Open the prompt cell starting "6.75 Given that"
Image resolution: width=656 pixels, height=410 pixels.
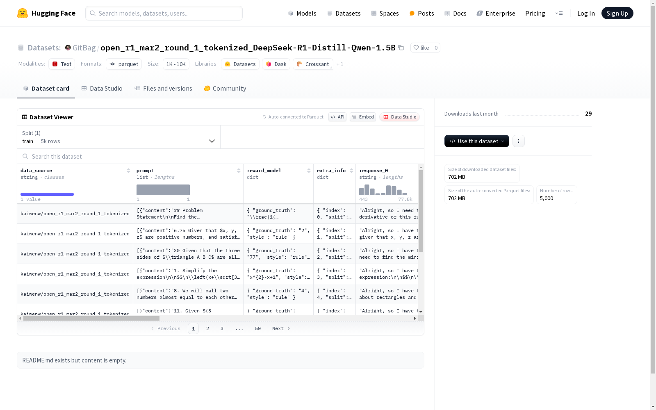click(x=188, y=234)
